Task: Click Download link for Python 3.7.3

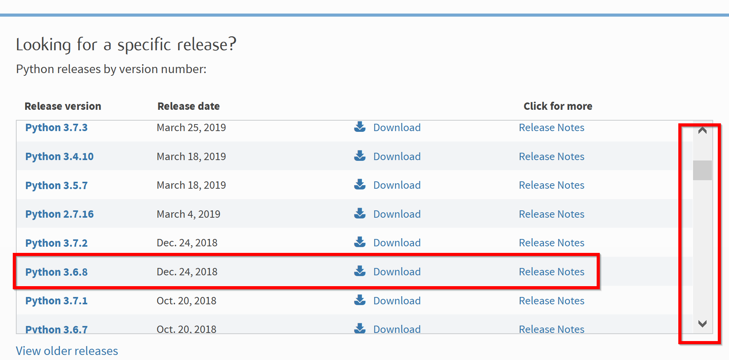Action: [x=397, y=128]
